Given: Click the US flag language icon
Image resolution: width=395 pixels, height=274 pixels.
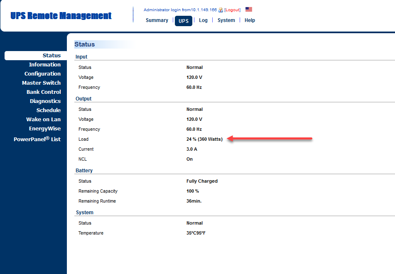Looking at the screenshot, I should tap(249, 9).
